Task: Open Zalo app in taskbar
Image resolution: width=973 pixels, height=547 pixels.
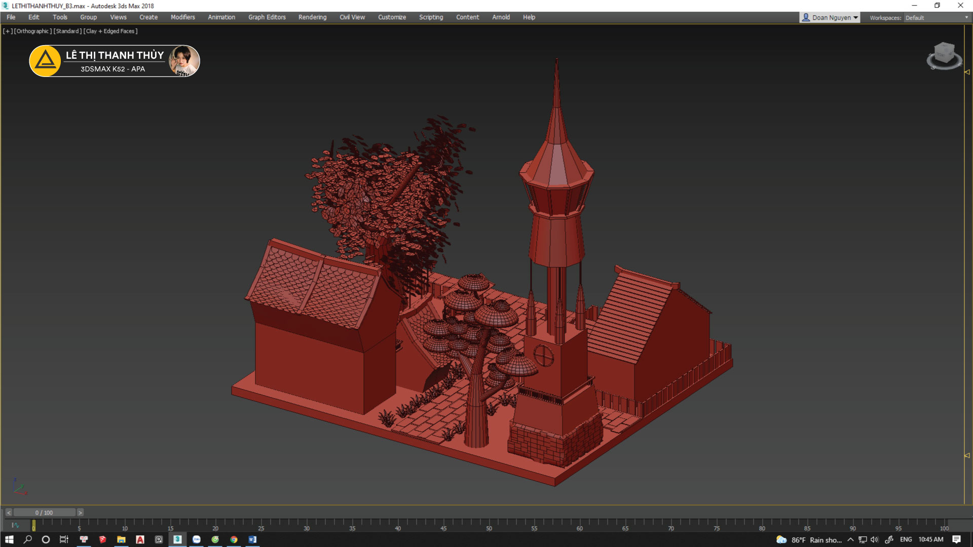Action: pyautogui.click(x=197, y=539)
